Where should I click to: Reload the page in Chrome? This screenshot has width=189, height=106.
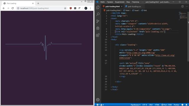pos(12,8)
